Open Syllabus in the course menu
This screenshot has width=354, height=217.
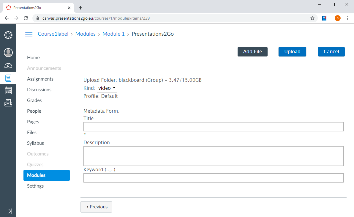pos(35,143)
